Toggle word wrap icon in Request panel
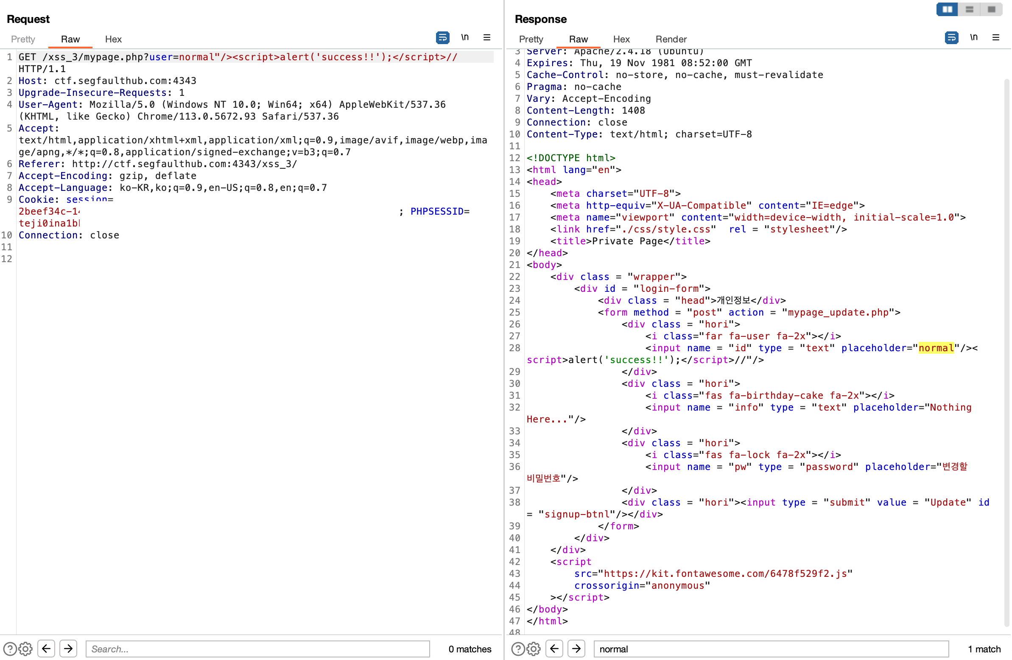The width and height of the screenshot is (1012, 660). pos(443,37)
